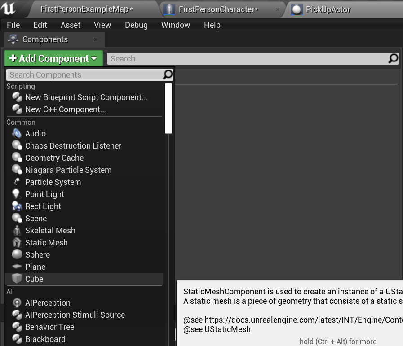Click the Skeletal Mesh figure icon
403x346 pixels.
[x=17, y=230]
